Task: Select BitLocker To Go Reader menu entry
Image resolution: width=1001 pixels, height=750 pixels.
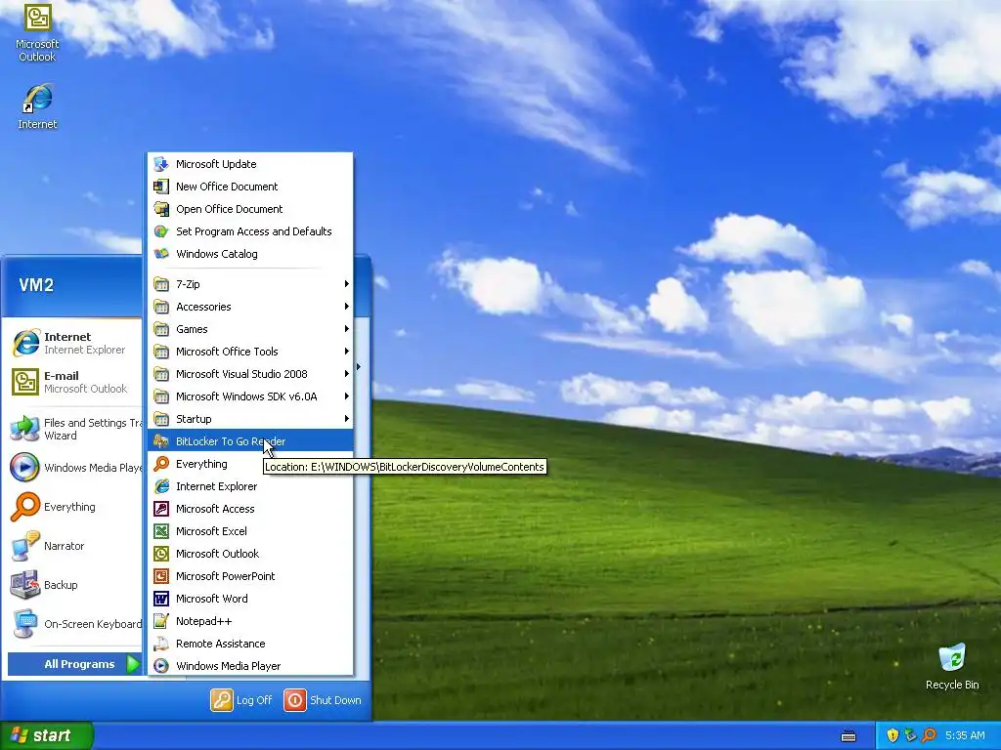Action: (250, 440)
